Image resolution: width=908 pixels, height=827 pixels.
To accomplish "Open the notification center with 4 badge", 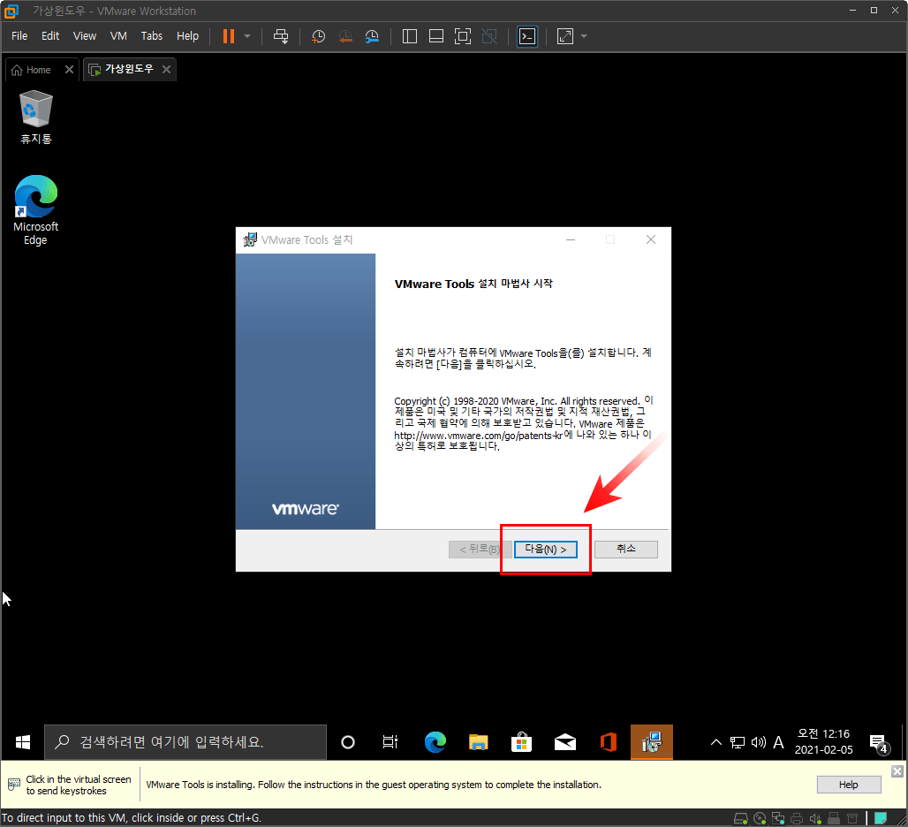I will (x=879, y=743).
